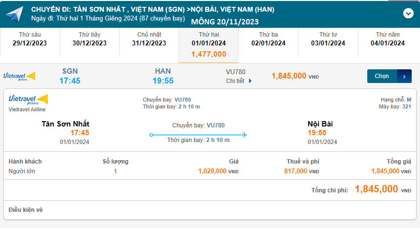Open the Thứ năm 04/01/2024 date tab
Screen dimensions: 420x228
click(387, 39)
